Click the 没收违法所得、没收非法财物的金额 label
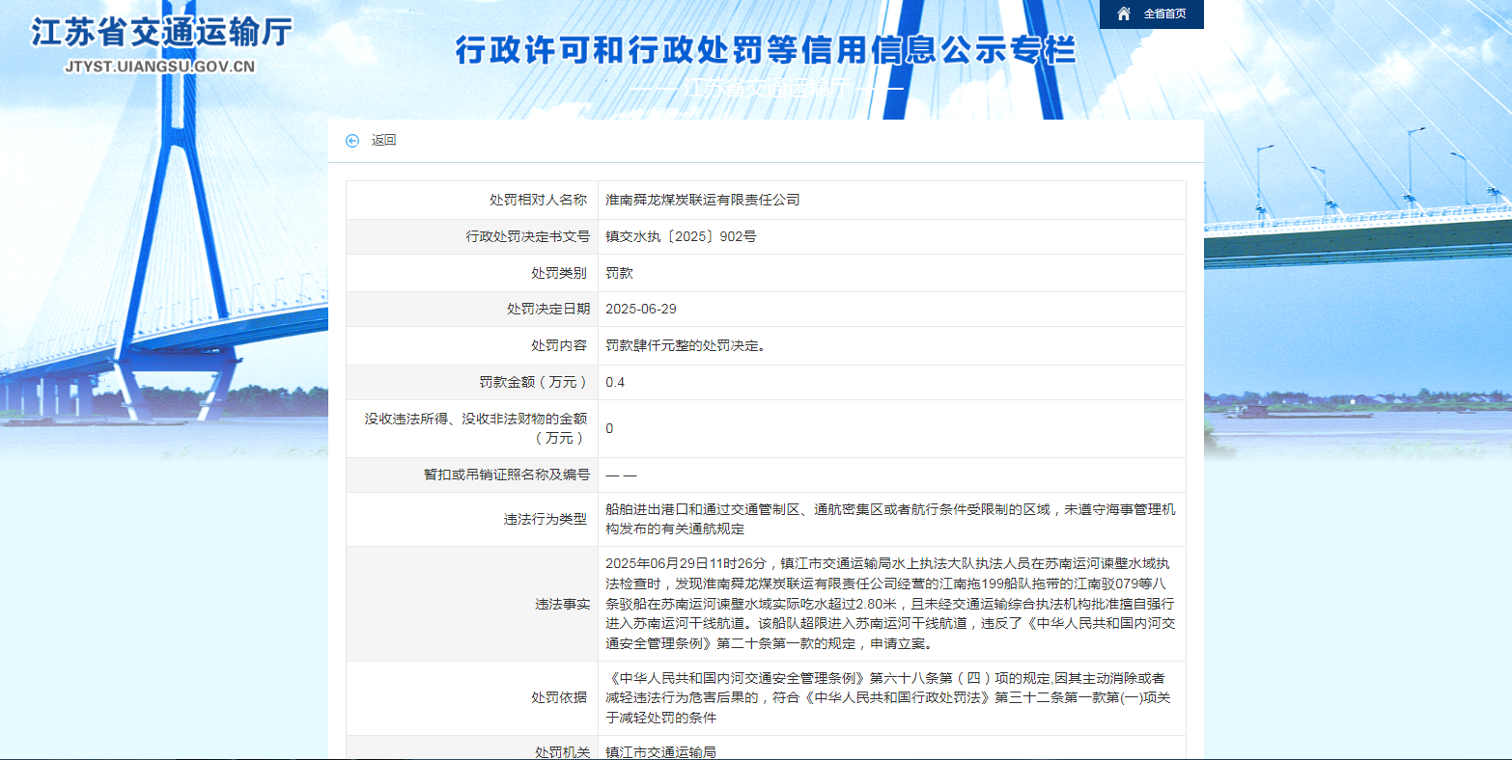The width and height of the screenshot is (1512, 760). point(476,428)
